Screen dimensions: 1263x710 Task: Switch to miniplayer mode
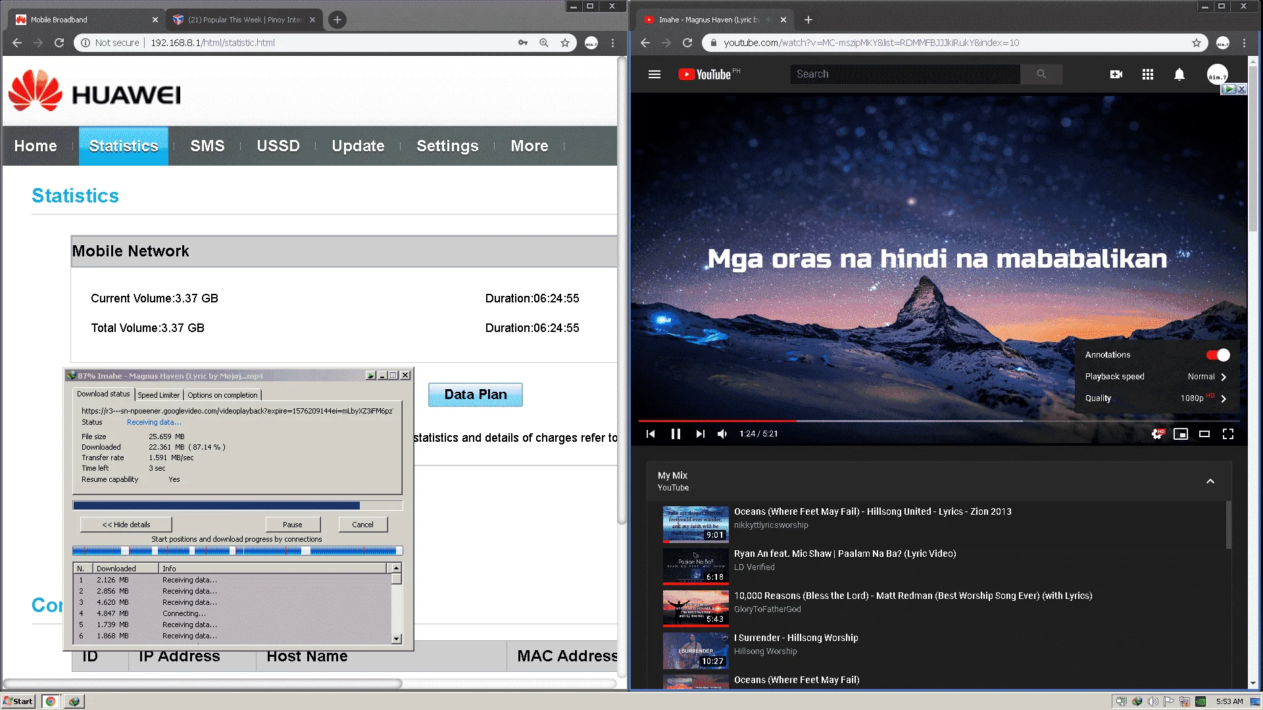click(1181, 434)
